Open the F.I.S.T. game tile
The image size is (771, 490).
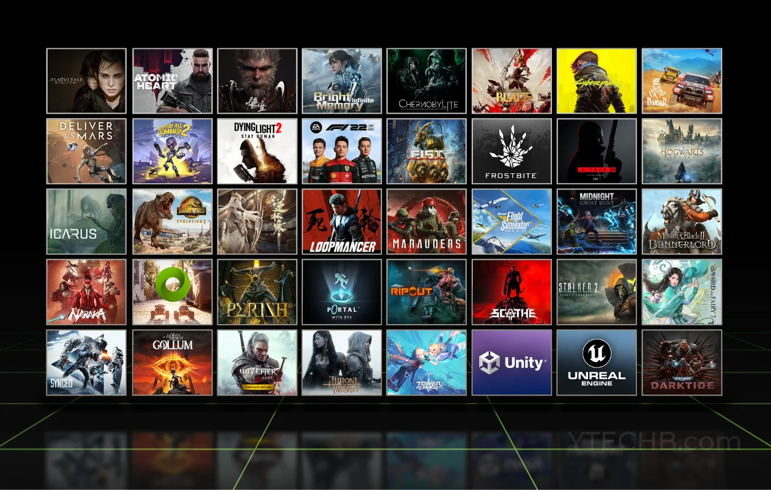[x=426, y=151]
